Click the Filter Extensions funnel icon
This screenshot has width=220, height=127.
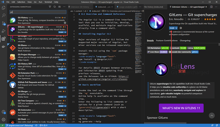pos(50,7)
